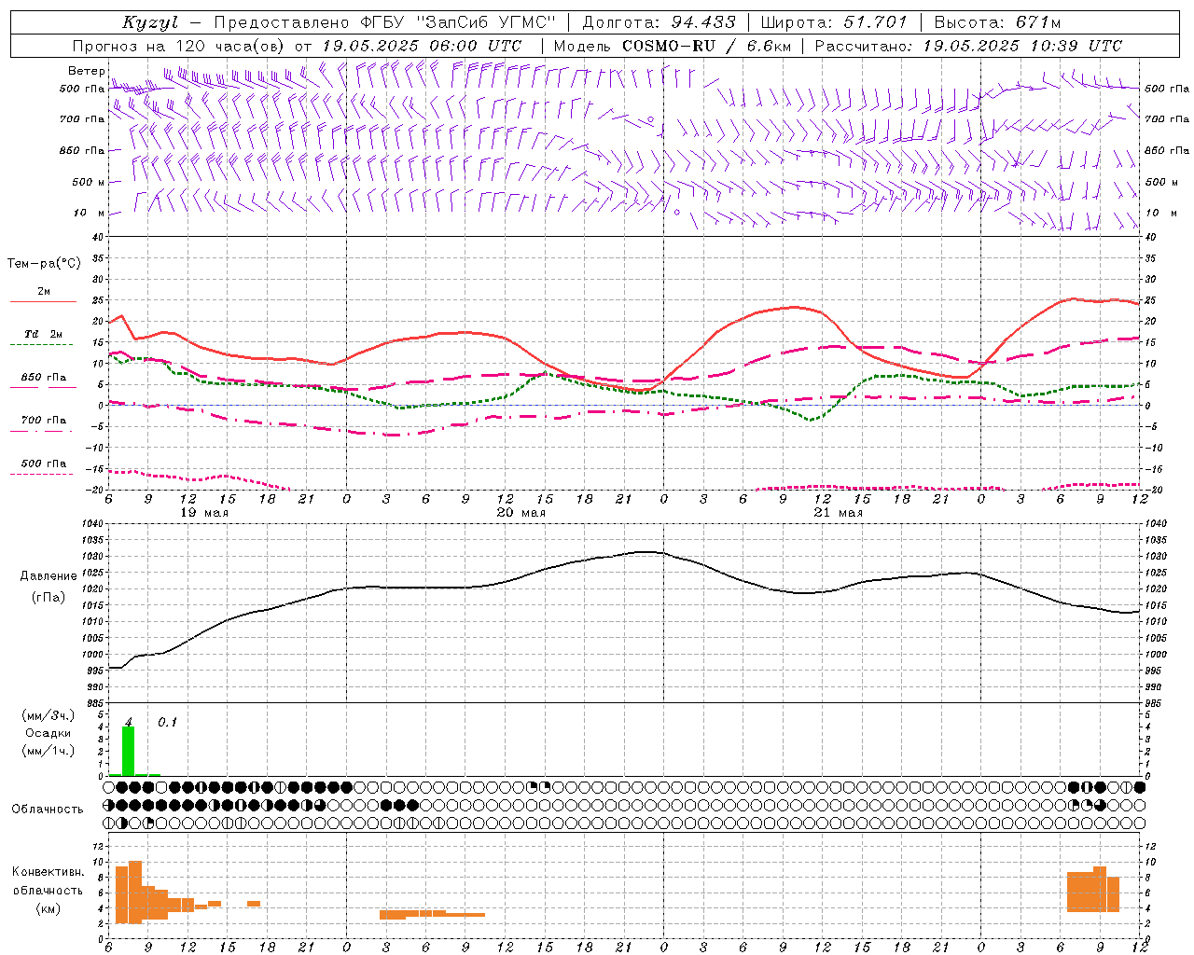Click the tall green precipitation bar labeled 4
The image size is (1194, 955).
pos(129,751)
